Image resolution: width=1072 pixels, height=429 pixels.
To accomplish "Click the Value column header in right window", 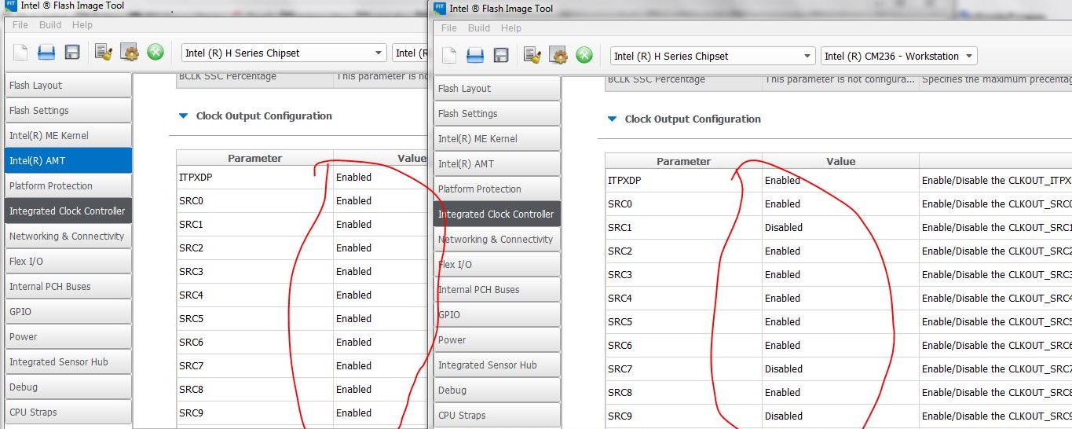I will coord(840,161).
